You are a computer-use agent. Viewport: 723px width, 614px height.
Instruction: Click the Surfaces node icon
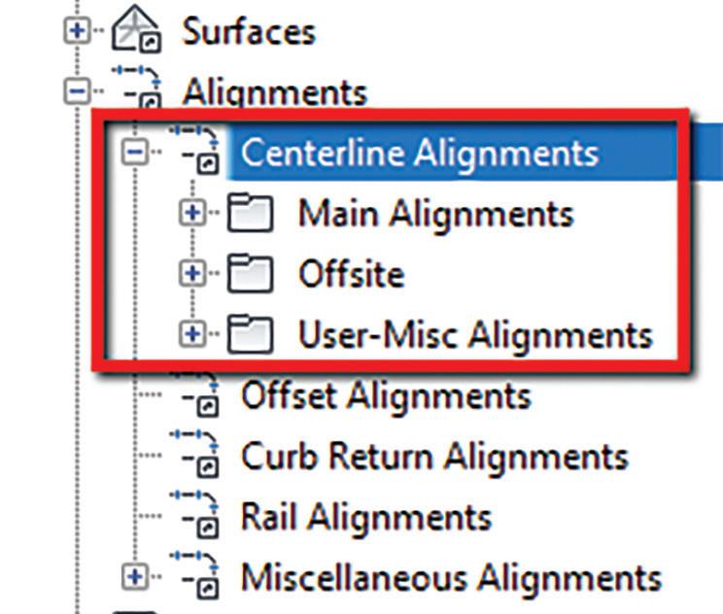pyautogui.click(x=136, y=29)
